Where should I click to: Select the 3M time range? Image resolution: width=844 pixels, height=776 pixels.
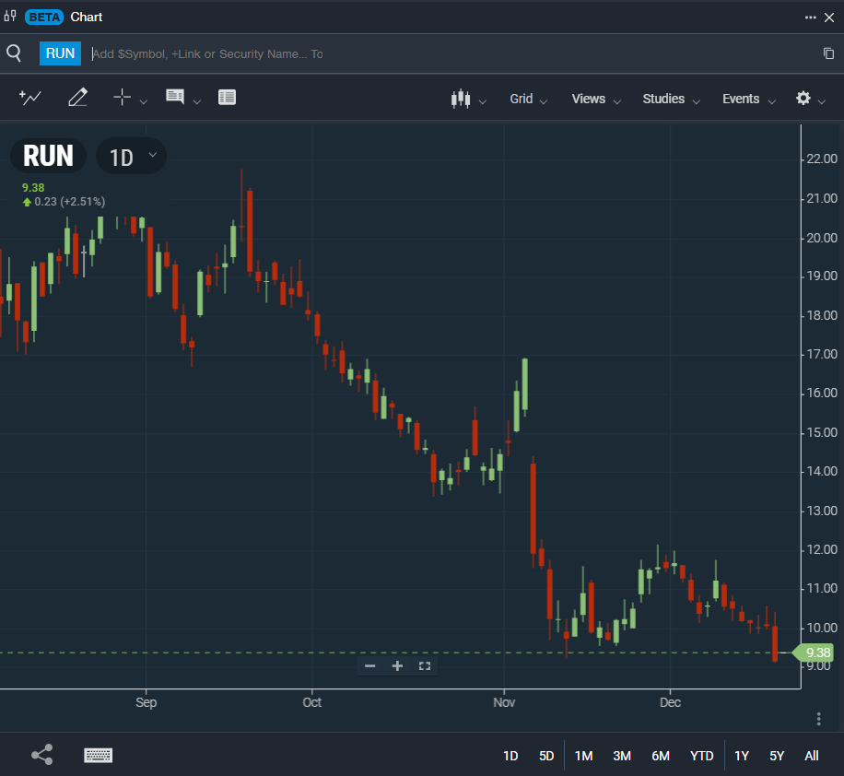pos(622,756)
